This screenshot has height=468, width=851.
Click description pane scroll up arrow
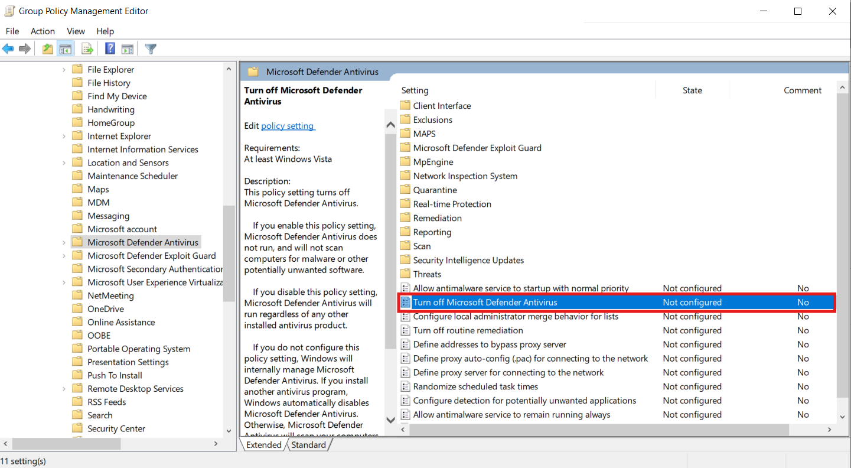[390, 125]
